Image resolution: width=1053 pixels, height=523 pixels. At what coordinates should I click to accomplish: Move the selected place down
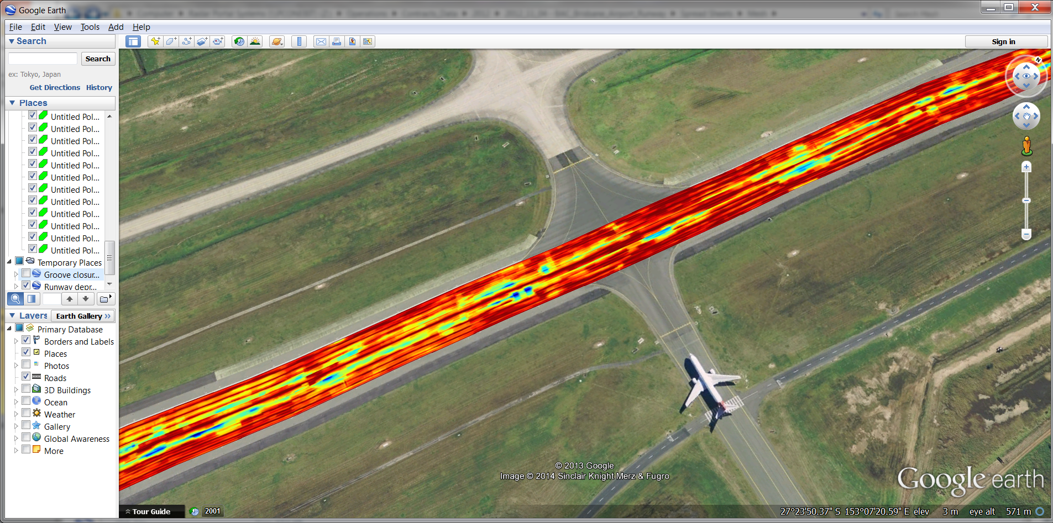85,299
